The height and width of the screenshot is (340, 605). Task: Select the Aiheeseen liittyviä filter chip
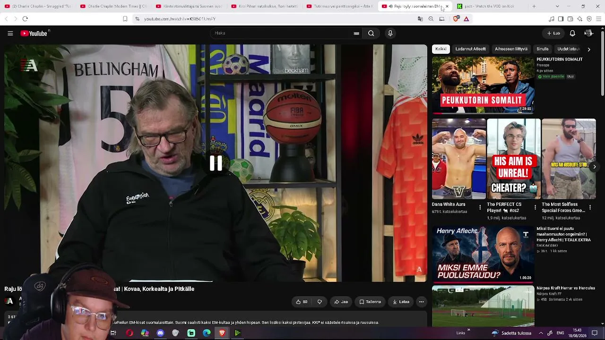click(x=511, y=49)
